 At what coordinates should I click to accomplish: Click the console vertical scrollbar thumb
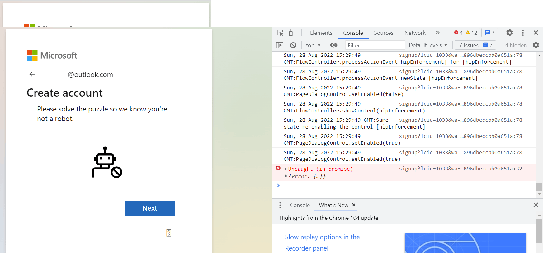point(539,187)
